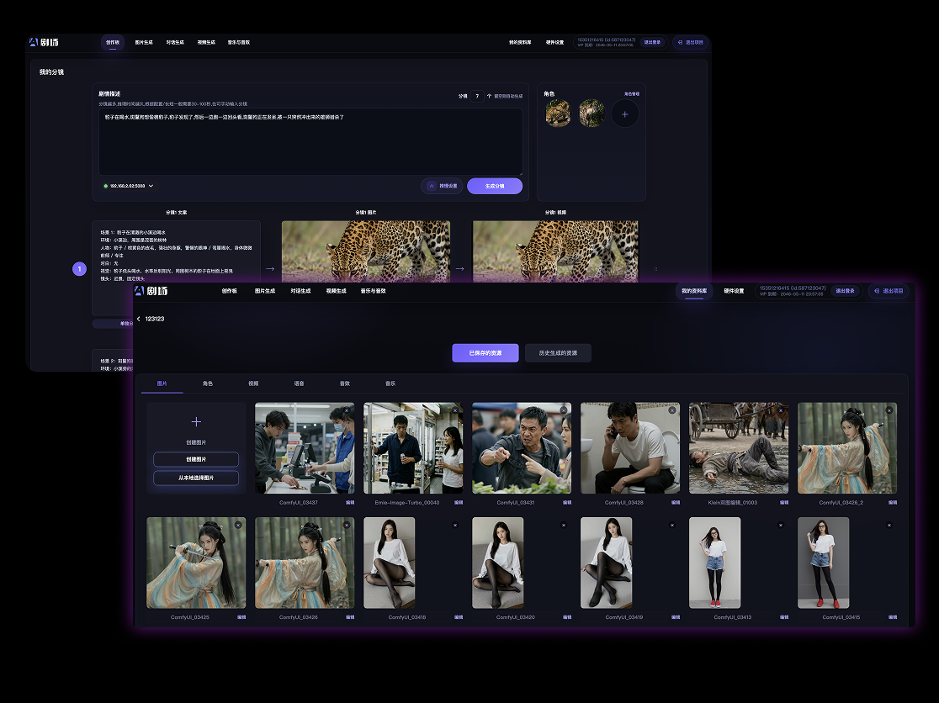This screenshot has width=939, height=703.
Task: Open 推理设置 in the back window
Action: (x=442, y=186)
